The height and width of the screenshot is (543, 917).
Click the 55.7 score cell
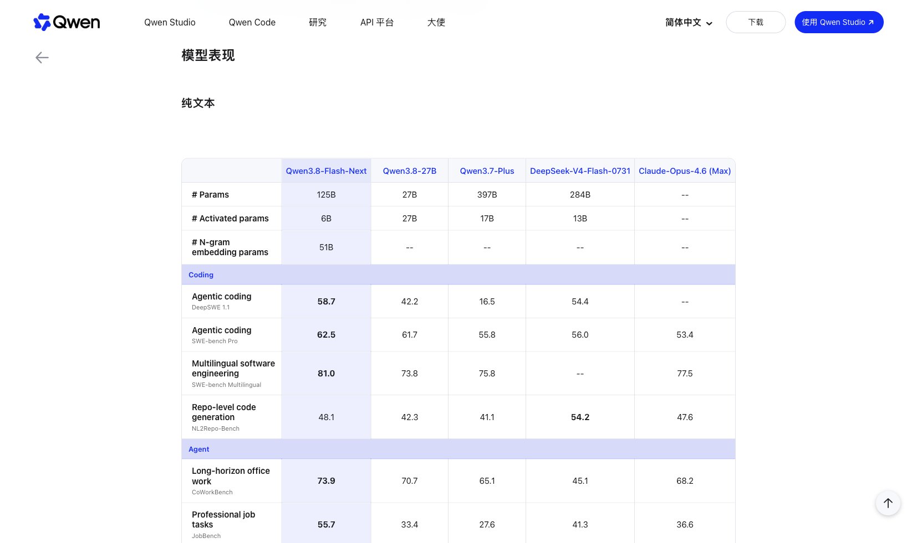[326, 525]
